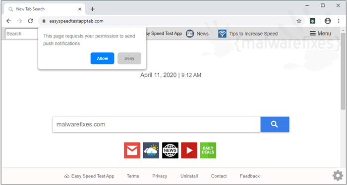Image resolution: width=347 pixels, height=185 pixels.
Task: Open the green download extension icon
Action: click(312, 21)
